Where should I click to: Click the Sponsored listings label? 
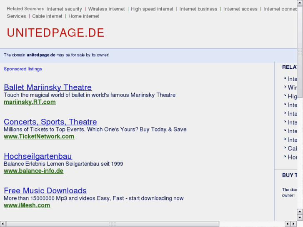tap(23, 69)
